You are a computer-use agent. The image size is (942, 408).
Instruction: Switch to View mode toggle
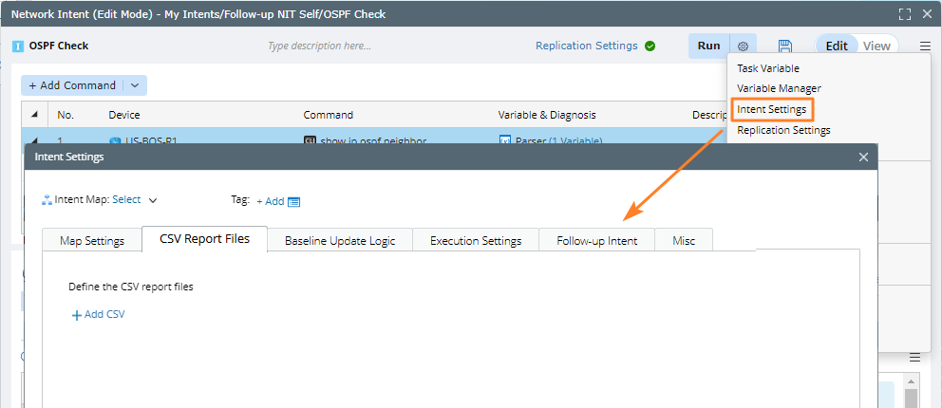[876, 46]
